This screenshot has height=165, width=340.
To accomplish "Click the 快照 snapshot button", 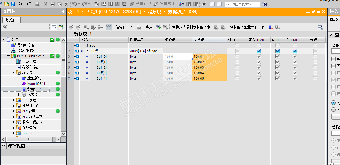I will click(x=149, y=27).
